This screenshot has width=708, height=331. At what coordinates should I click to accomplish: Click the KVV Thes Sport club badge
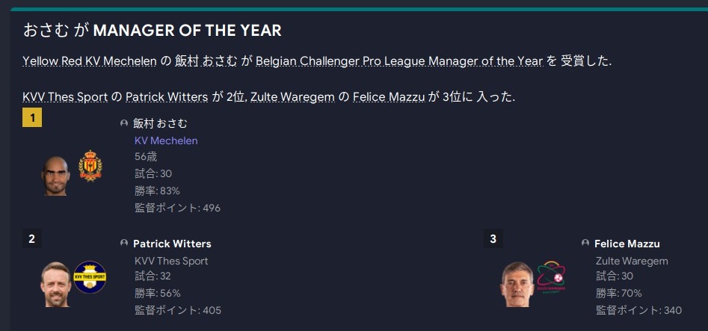(x=90, y=277)
